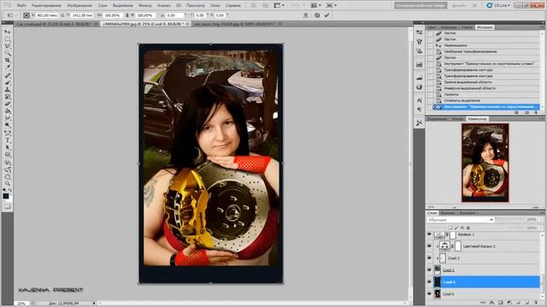Create a new layer icon

pos(526,304)
